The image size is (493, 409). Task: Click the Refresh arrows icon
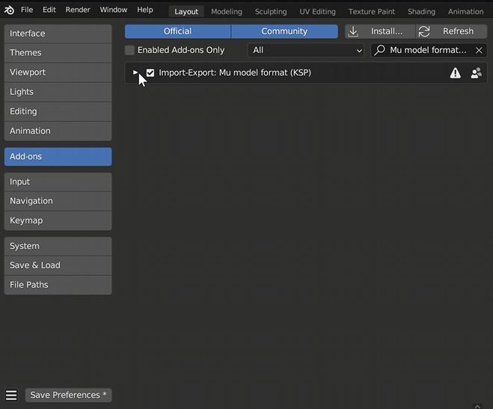(x=424, y=31)
